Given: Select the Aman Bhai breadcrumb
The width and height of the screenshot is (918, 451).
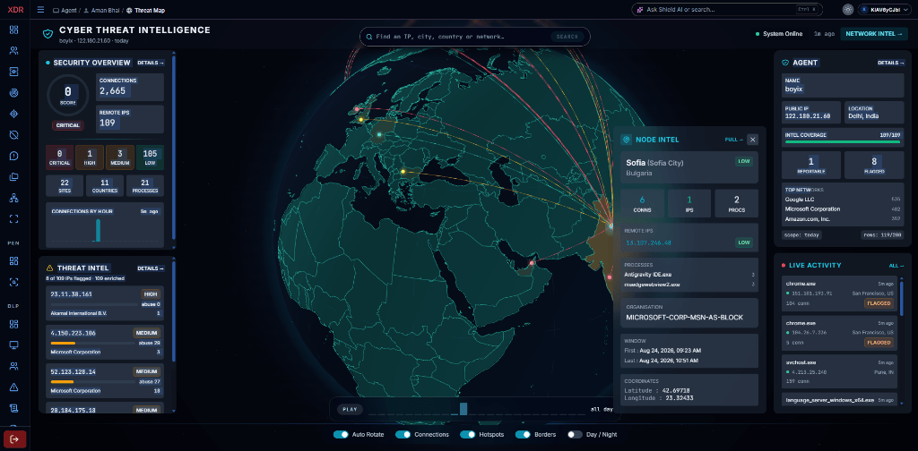Looking at the screenshot, I should (x=102, y=10).
